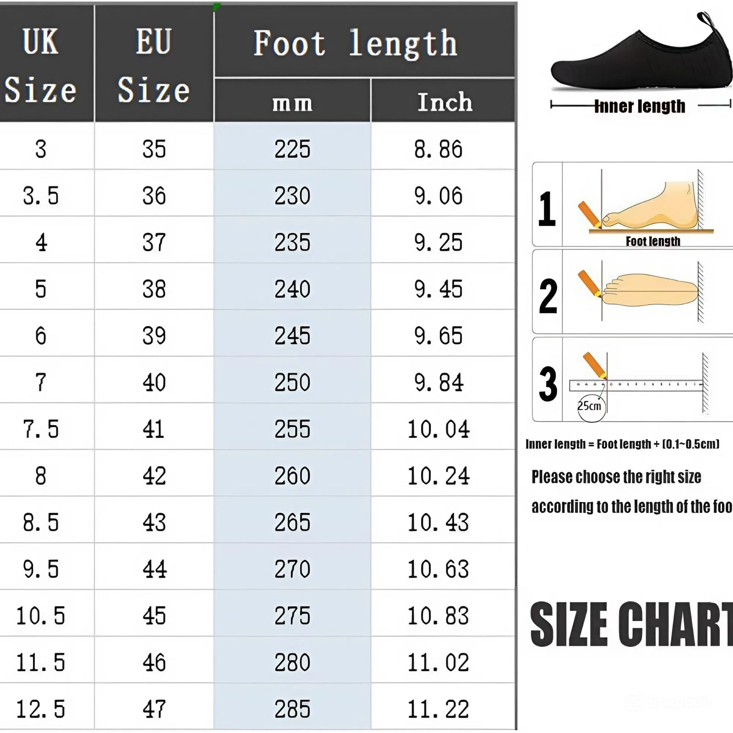
Task: Select the 11.22 inch cell
Action: (x=438, y=709)
